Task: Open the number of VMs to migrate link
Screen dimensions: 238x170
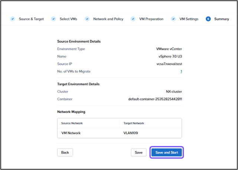Action: point(181,71)
